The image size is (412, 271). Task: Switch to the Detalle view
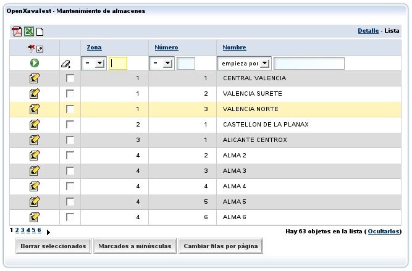[x=368, y=30]
